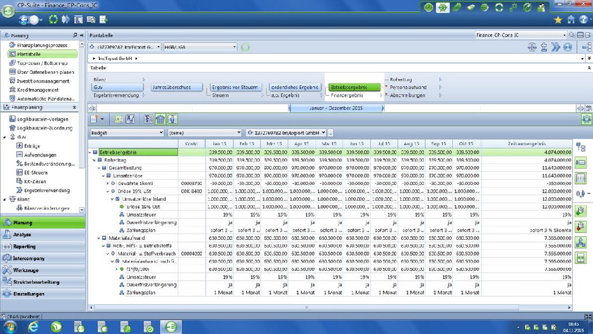Select Personalaufwand link
The height and width of the screenshot is (334, 593).
pos(408,87)
